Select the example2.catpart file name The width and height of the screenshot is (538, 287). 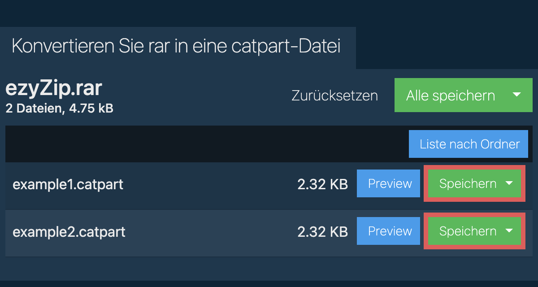(69, 232)
